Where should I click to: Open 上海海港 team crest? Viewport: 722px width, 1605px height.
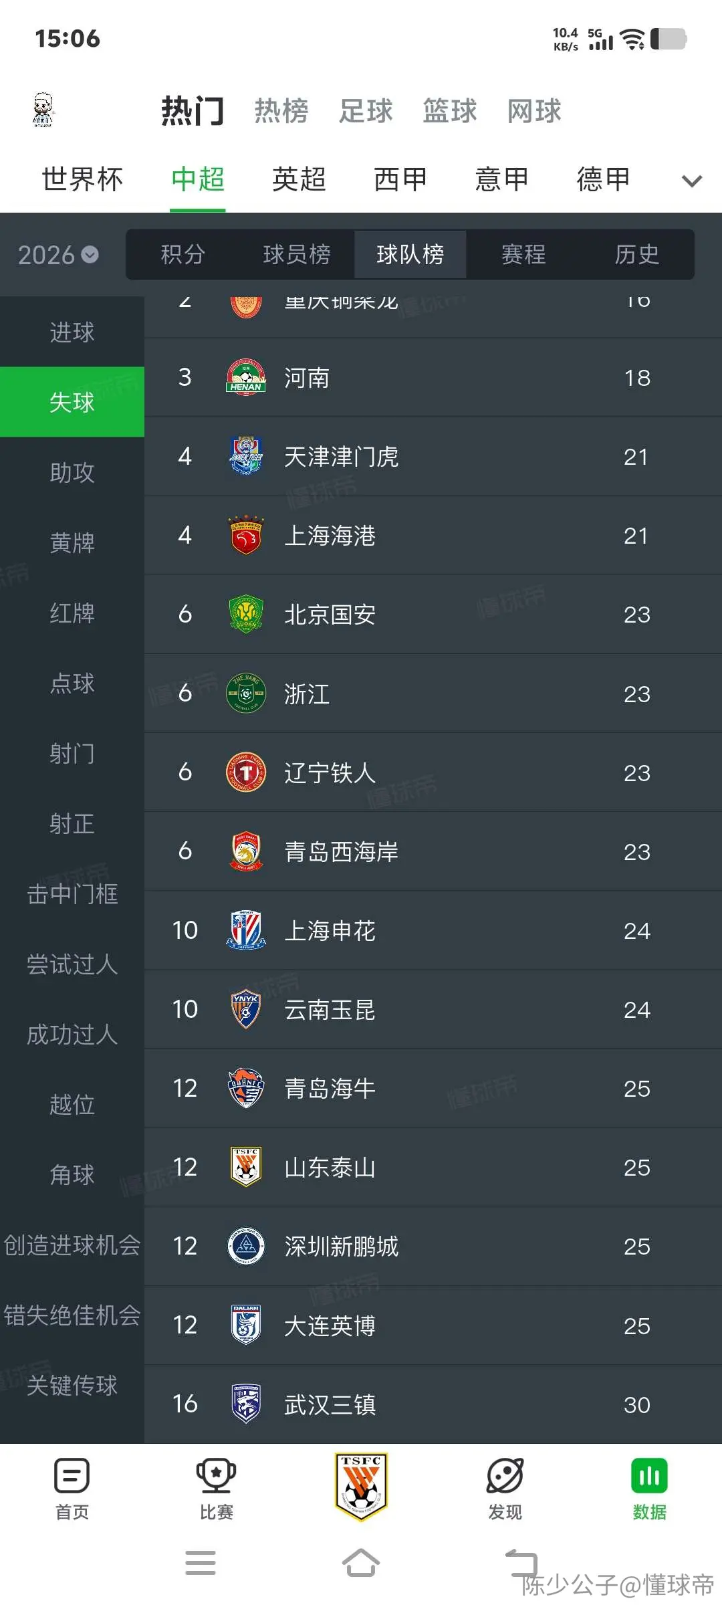246,535
